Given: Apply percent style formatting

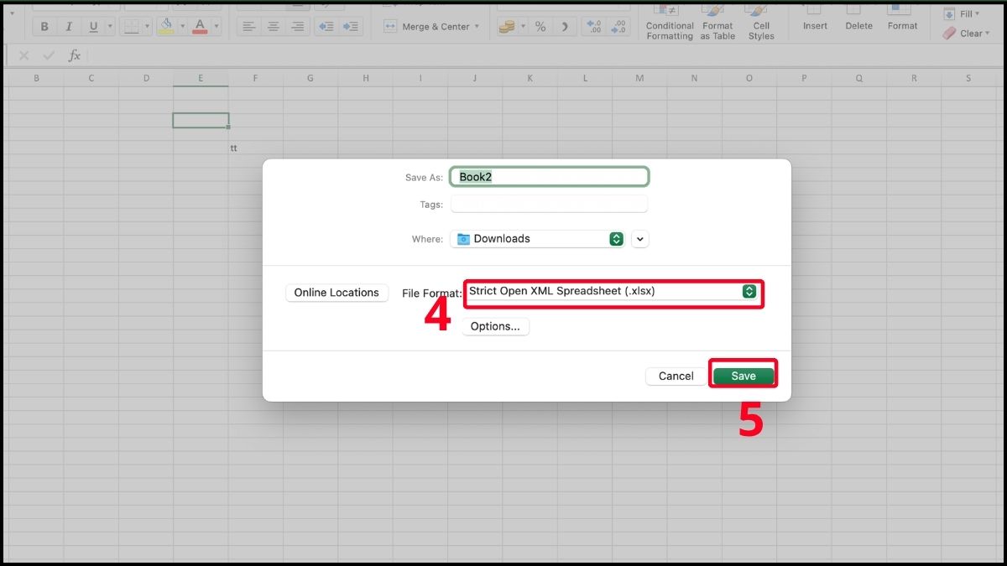Looking at the screenshot, I should pos(540,27).
